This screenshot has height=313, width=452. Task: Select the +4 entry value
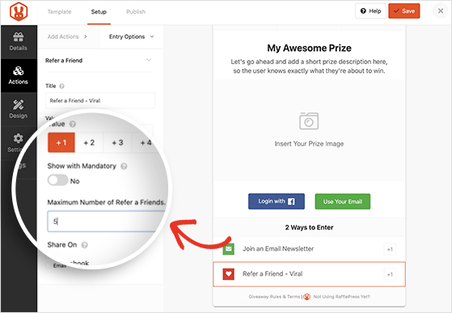pos(146,142)
